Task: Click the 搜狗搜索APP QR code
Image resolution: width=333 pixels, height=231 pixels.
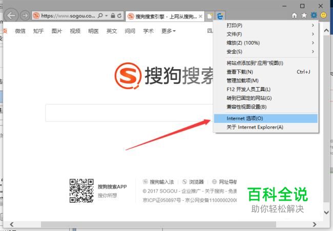Action: tap(81, 191)
